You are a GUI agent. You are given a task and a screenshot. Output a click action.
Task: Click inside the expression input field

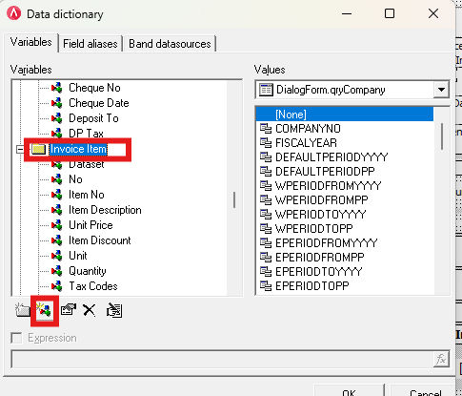[x=222, y=360]
